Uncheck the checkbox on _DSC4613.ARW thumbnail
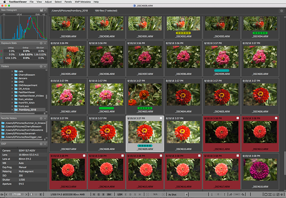The height and width of the screenshot is (198, 286). click(x=84, y=156)
